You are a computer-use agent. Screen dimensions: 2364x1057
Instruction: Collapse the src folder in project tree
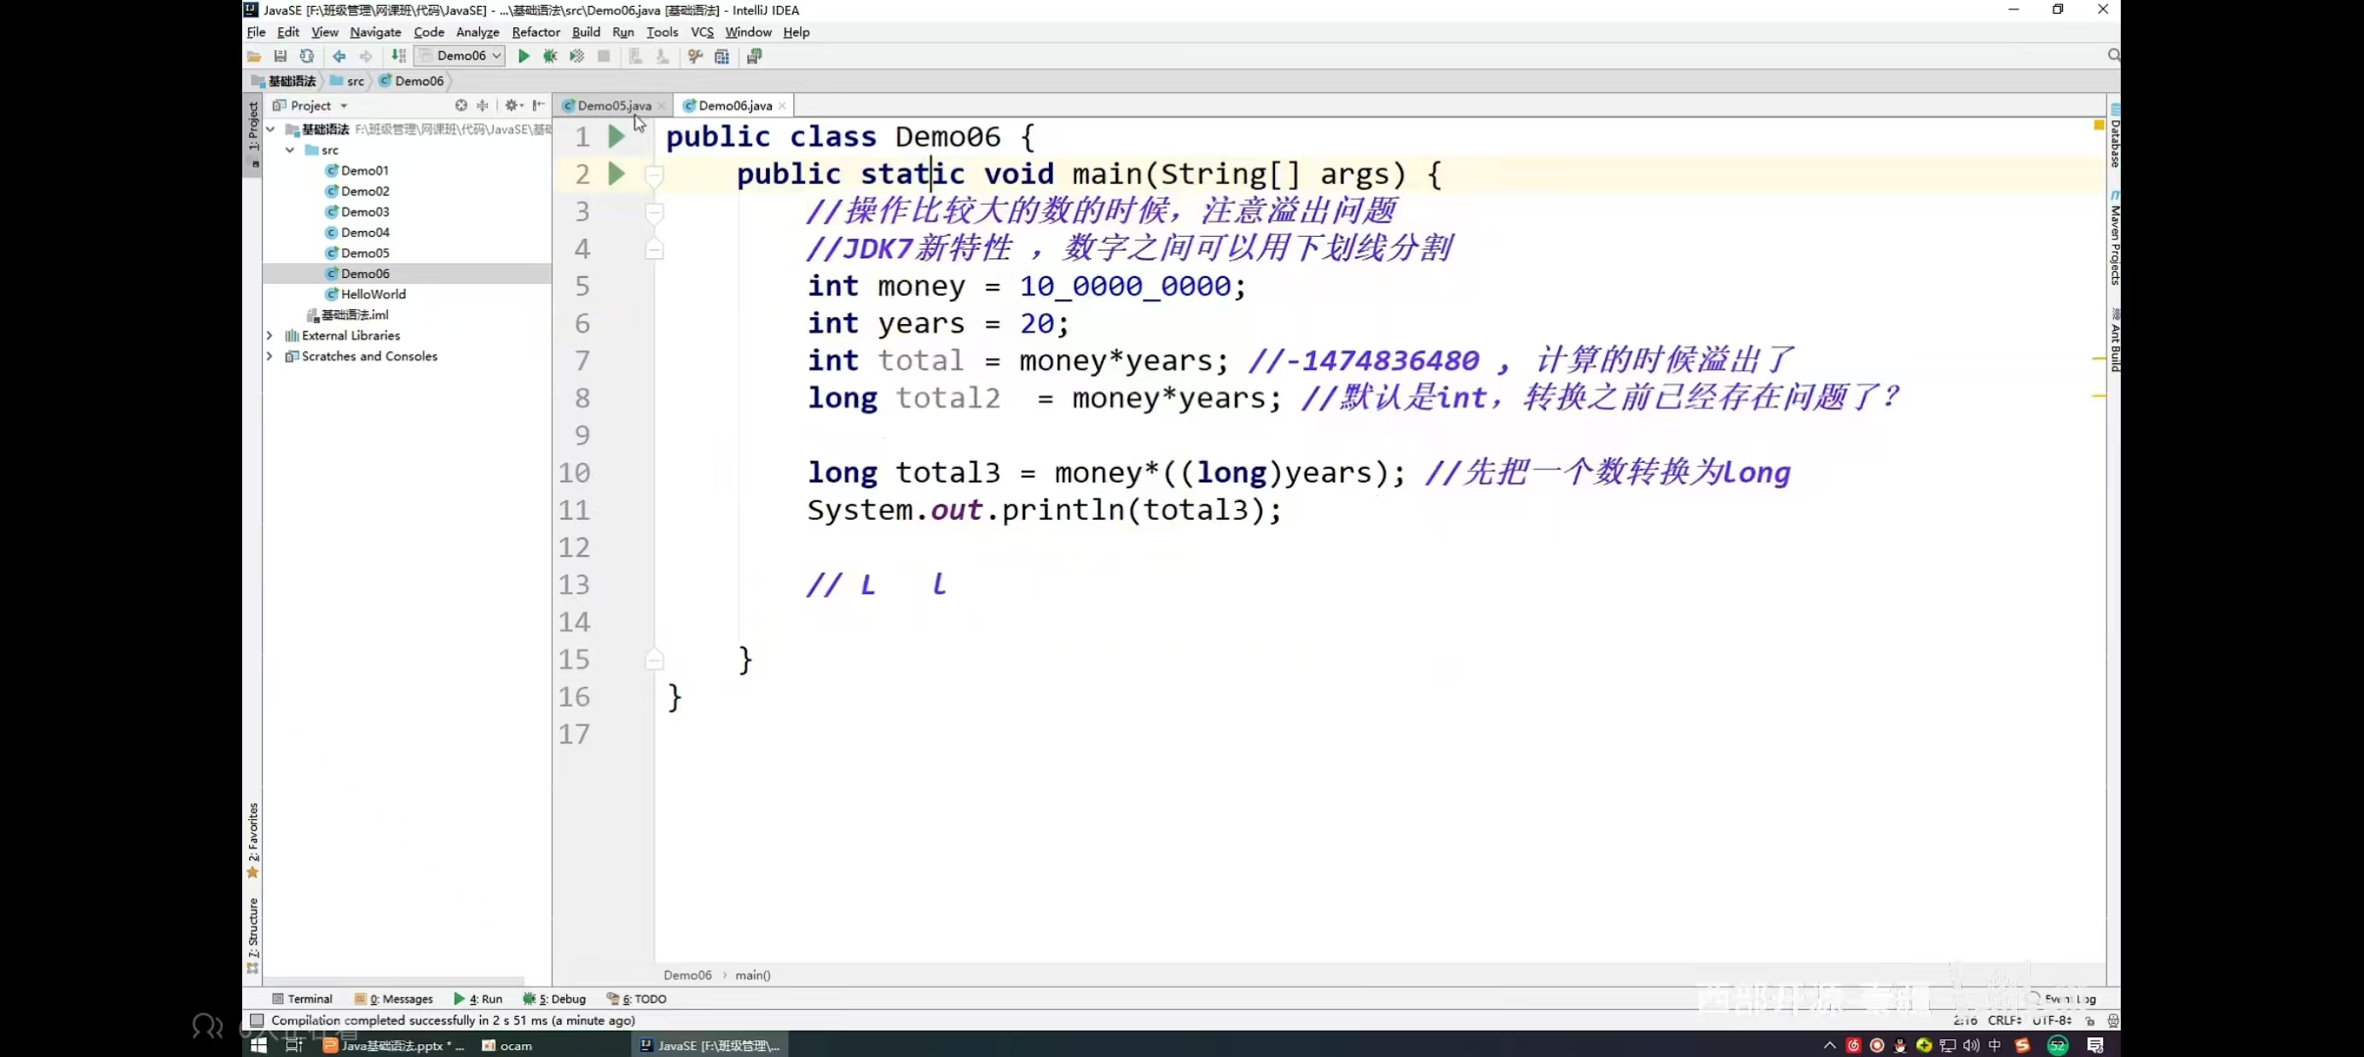point(290,149)
